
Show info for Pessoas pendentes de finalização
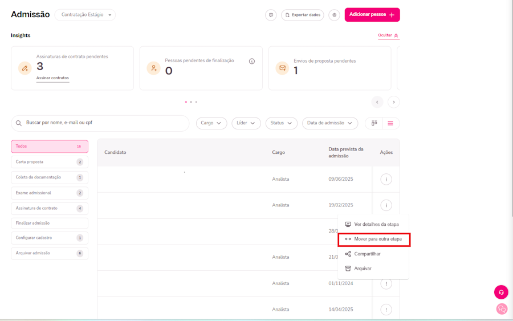point(251,61)
